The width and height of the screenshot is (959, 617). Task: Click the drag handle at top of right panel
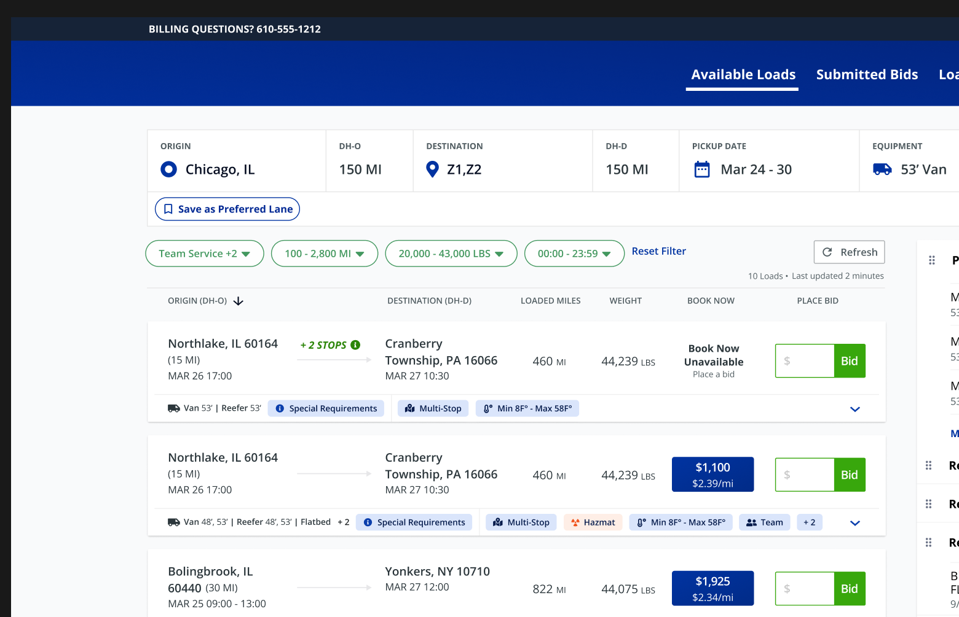point(932,260)
